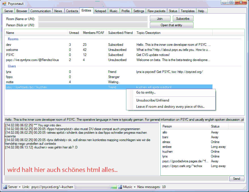This screenshot has height=192, width=249.
Task: Open the Profile tab
Action: (x=125, y=11)
